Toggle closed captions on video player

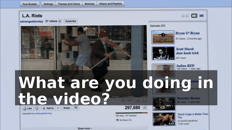coord(123,100)
